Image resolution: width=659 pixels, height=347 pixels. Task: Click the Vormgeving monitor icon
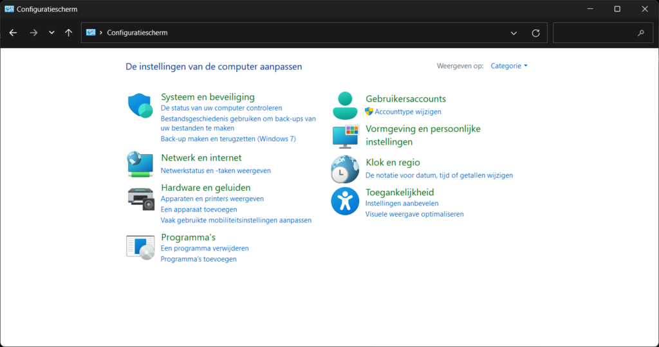345,136
